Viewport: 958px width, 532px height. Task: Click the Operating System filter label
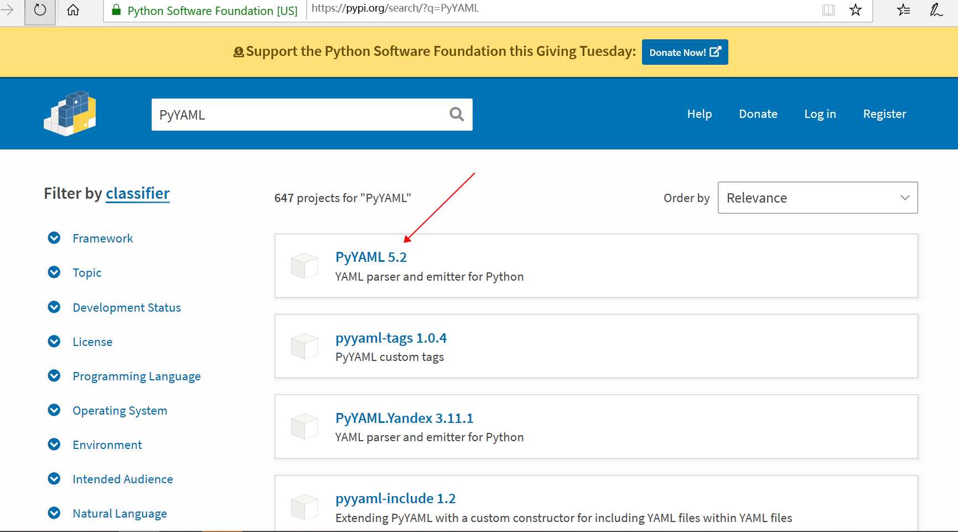[x=120, y=411]
